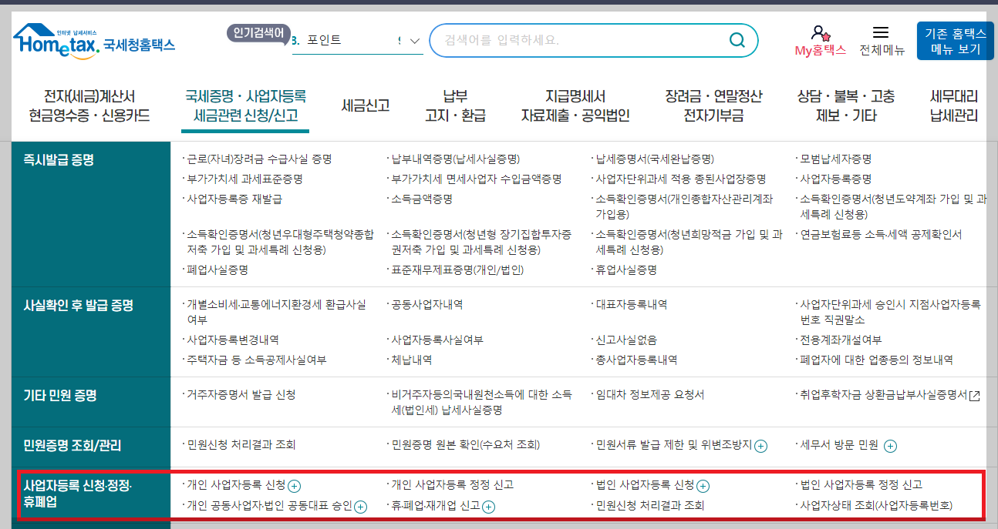Viewport: 998px width, 529px height.
Task: Open 전체메뉴 hamburger icon
Action: pos(880,32)
